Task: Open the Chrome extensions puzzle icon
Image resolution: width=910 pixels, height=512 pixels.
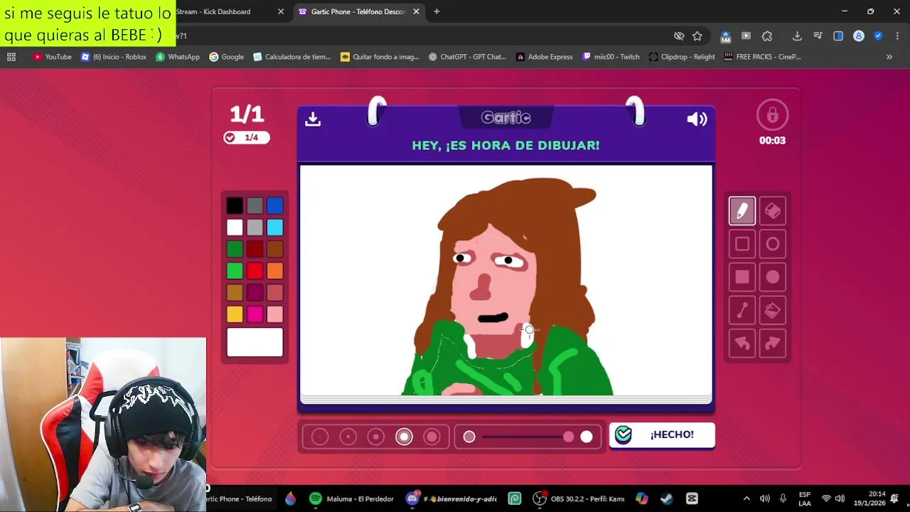Action: tap(766, 36)
